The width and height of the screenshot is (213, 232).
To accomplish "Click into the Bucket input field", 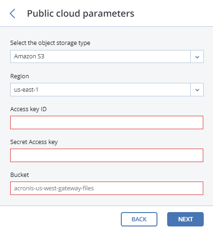I will (x=106, y=188).
